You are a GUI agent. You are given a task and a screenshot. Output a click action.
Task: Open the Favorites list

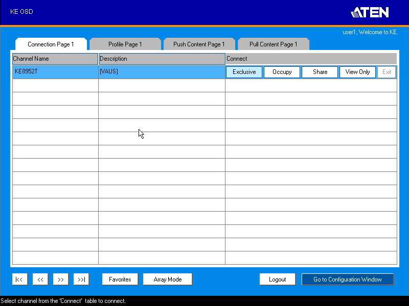(120, 279)
